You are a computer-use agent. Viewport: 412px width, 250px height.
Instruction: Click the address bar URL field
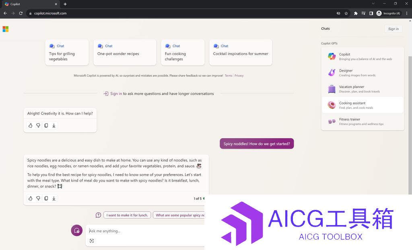point(181,13)
